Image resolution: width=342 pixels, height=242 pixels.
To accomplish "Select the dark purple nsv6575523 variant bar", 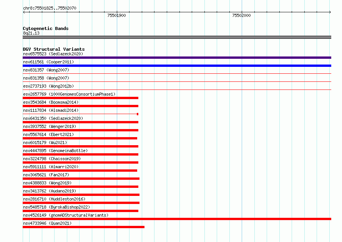I will coord(177,58).
